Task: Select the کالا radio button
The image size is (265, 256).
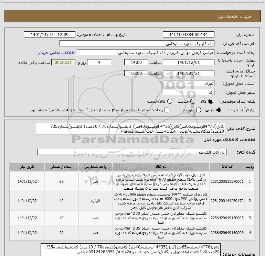Action: [x=211, y=101]
